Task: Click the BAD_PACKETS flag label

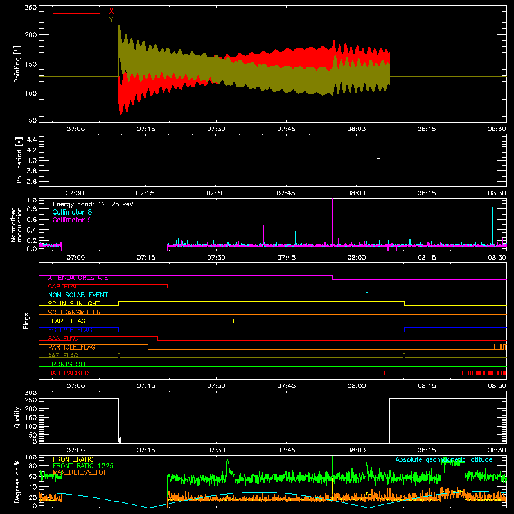Action: [x=70, y=373]
